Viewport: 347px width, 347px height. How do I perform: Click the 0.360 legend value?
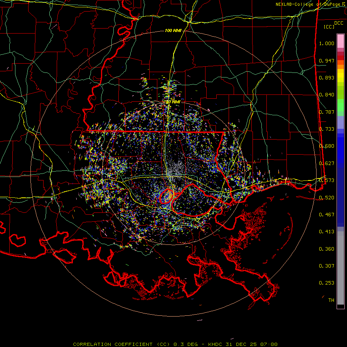coord(327,249)
